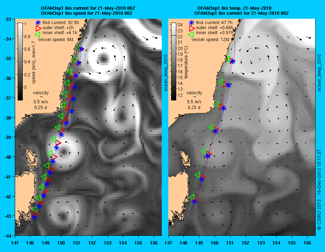Select the title 'OFAM3sp1 8m speed for 21-May-2010 00Z'

[87, 13]
